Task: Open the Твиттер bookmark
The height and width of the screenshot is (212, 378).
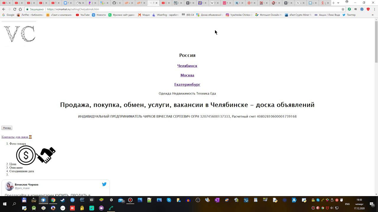Action: [349, 15]
